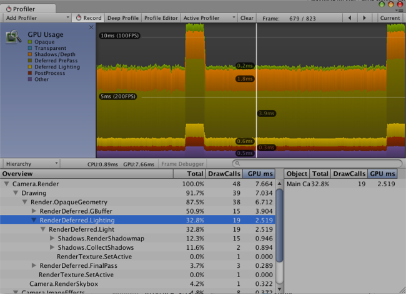Viewport: 406px width, 294px height.
Task: Jump to the Current frame
Action: click(390, 18)
